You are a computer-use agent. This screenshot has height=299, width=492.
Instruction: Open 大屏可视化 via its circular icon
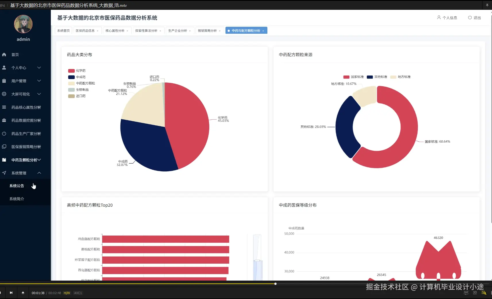point(4,94)
